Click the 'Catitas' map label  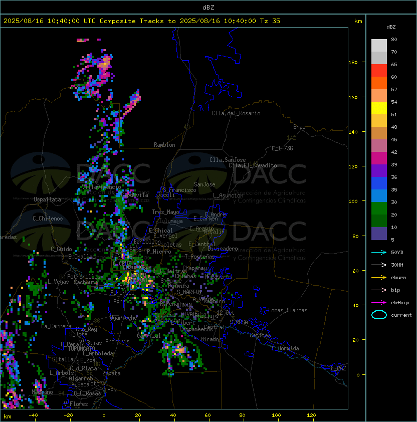tap(260, 336)
